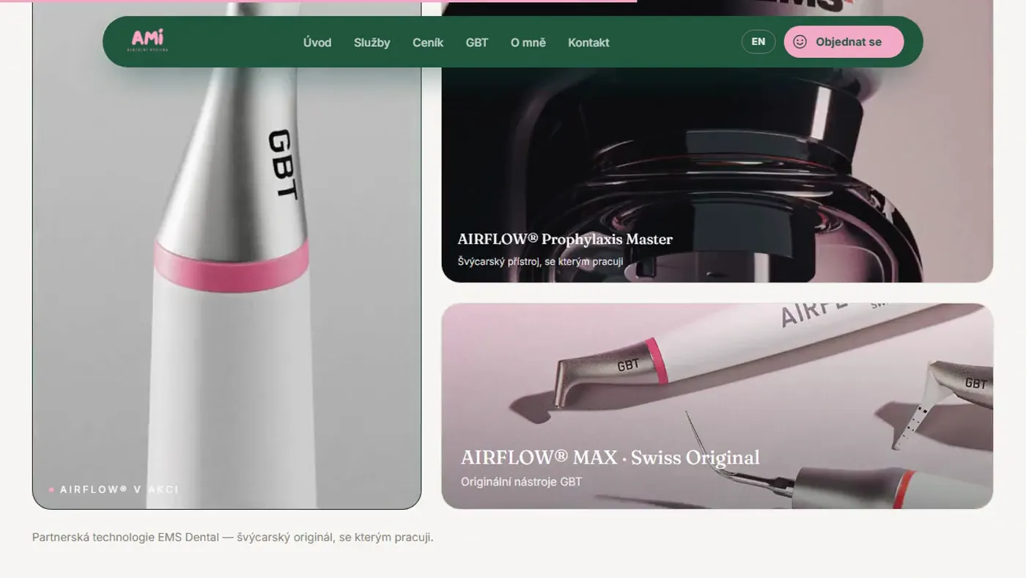Click the pink AMi logo

point(149,41)
